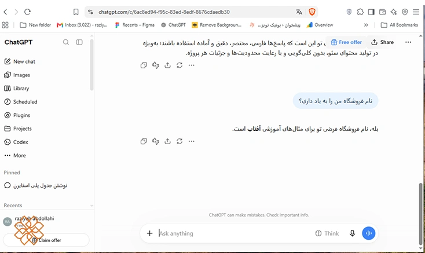Image resolution: width=425 pixels, height=253 pixels.
Task: Open more actions for آفتاب response
Action: [191, 141]
